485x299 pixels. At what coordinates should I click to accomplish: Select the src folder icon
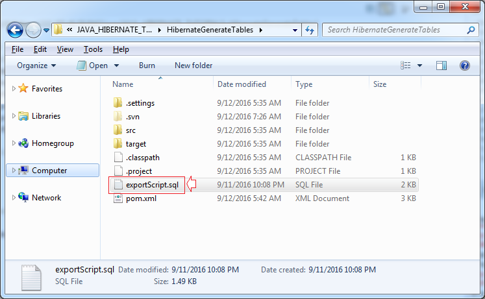(x=118, y=130)
